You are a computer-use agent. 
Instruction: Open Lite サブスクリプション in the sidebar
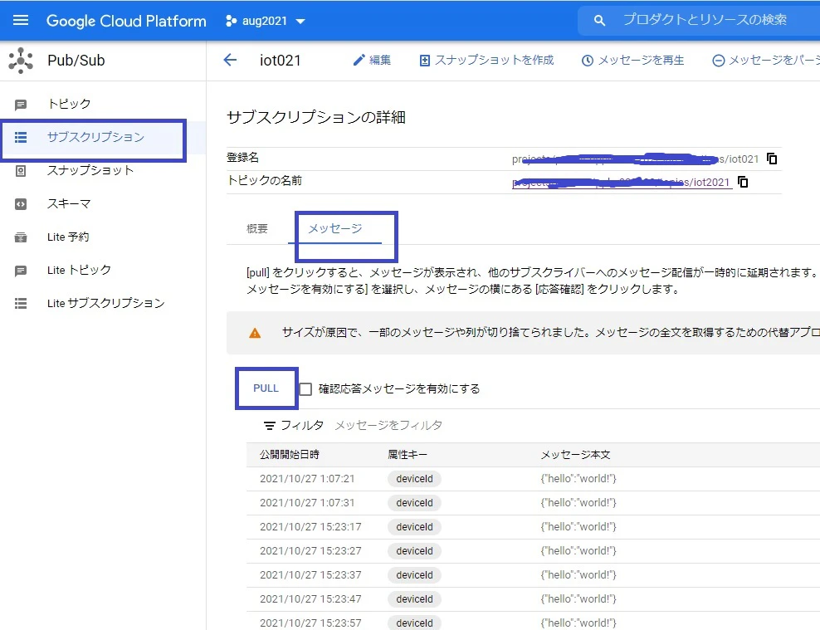click(x=103, y=303)
